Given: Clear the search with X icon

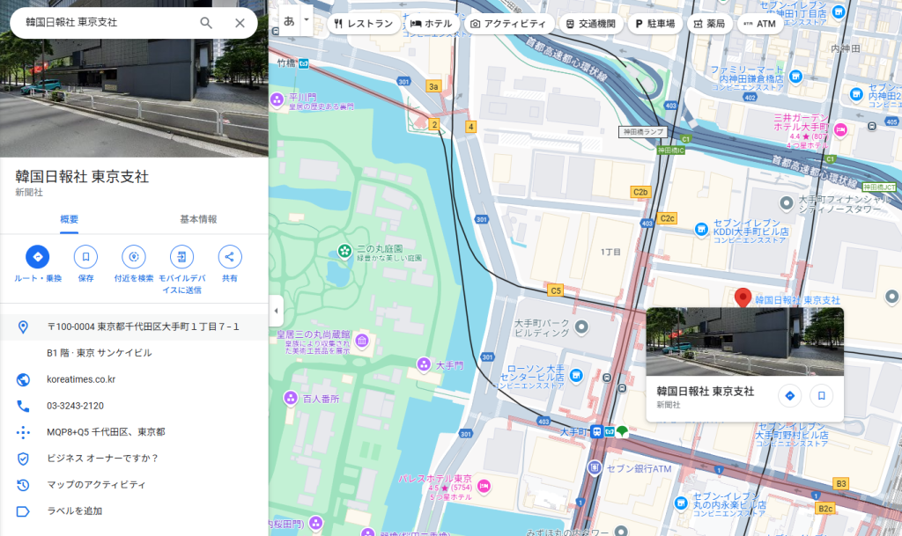Looking at the screenshot, I should tap(240, 23).
